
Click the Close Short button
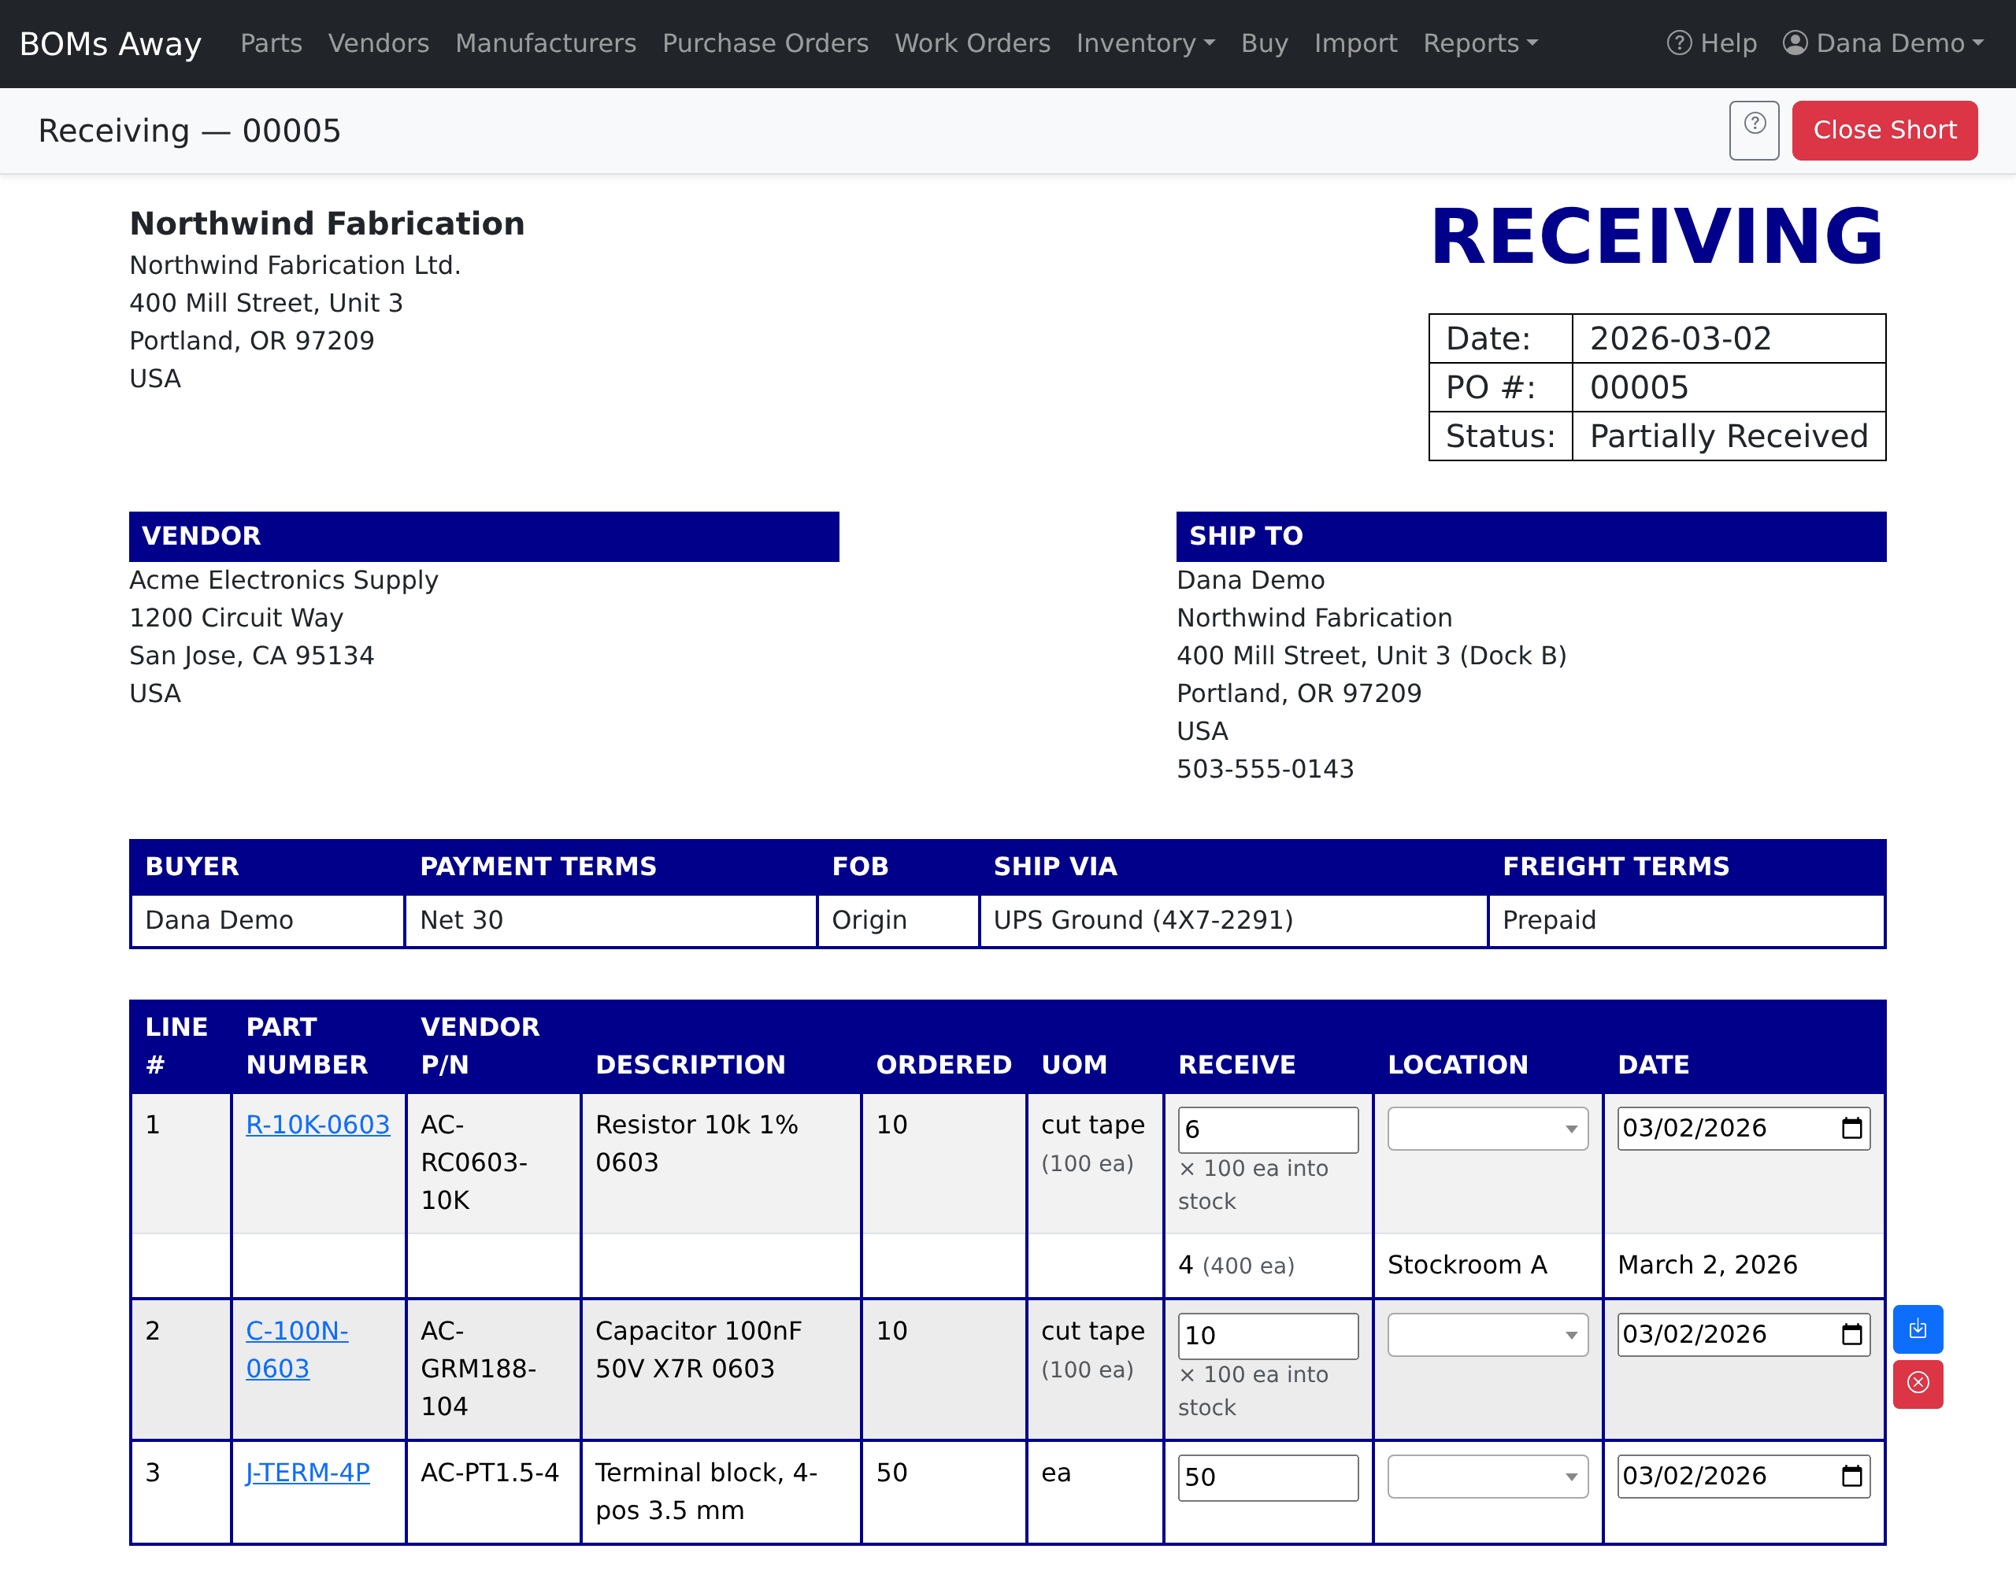[x=1884, y=130]
